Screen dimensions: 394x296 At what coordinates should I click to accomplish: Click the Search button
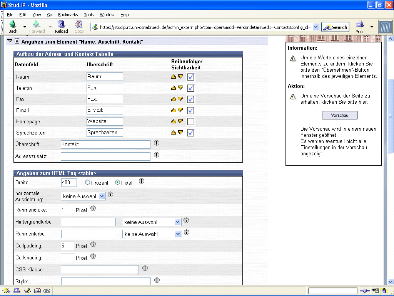point(335,27)
